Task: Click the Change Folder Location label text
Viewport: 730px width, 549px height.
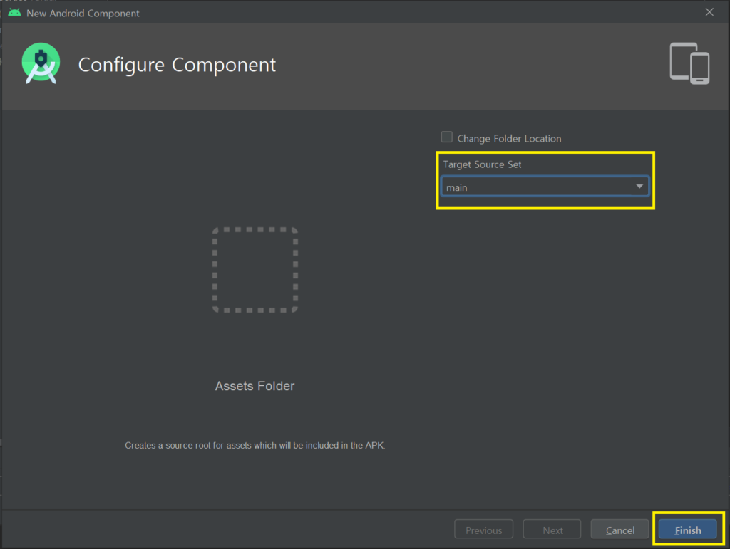Action: pyautogui.click(x=509, y=139)
